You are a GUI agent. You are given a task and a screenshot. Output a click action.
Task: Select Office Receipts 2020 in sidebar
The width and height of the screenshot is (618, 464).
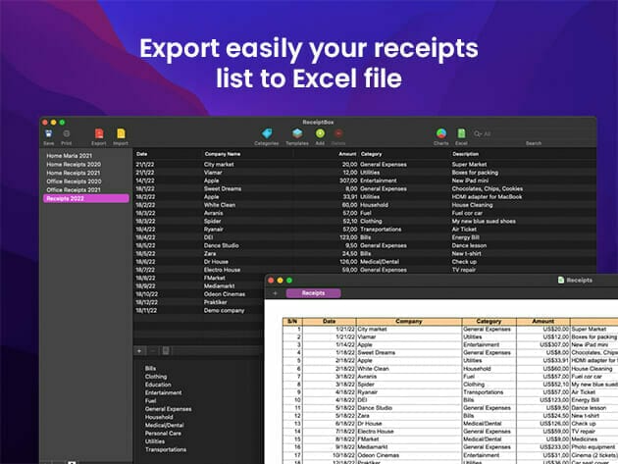(74, 182)
